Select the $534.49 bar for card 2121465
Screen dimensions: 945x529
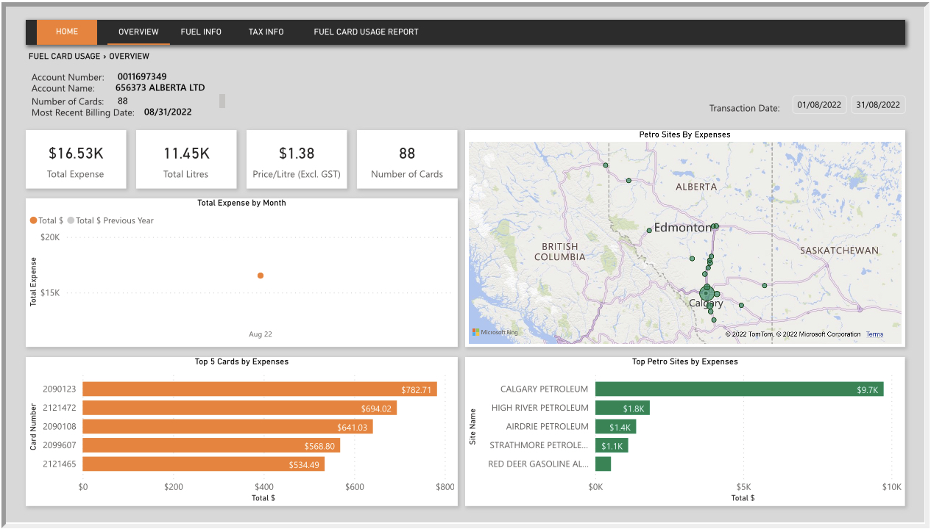point(204,464)
